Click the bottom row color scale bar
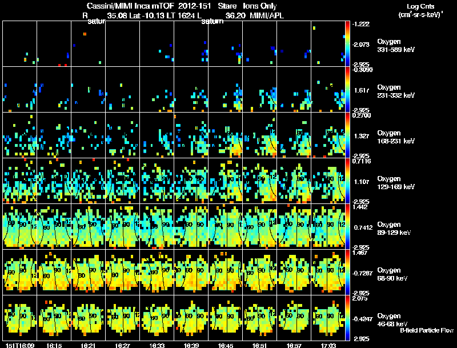Viewport: 457px width, 348px height. click(347, 318)
